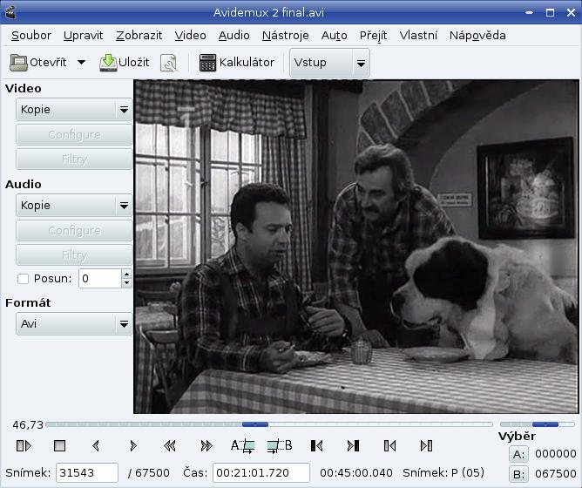Viewport: 582px width, 488px height.
Task: Click the B: selection end button
Action: click(518, 474)
